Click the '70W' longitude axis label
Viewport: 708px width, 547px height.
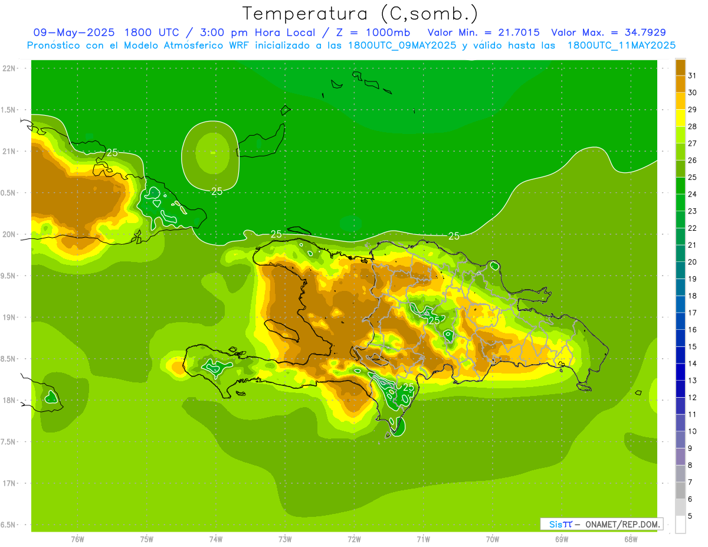pyautogui.click(x=493, y=539)
